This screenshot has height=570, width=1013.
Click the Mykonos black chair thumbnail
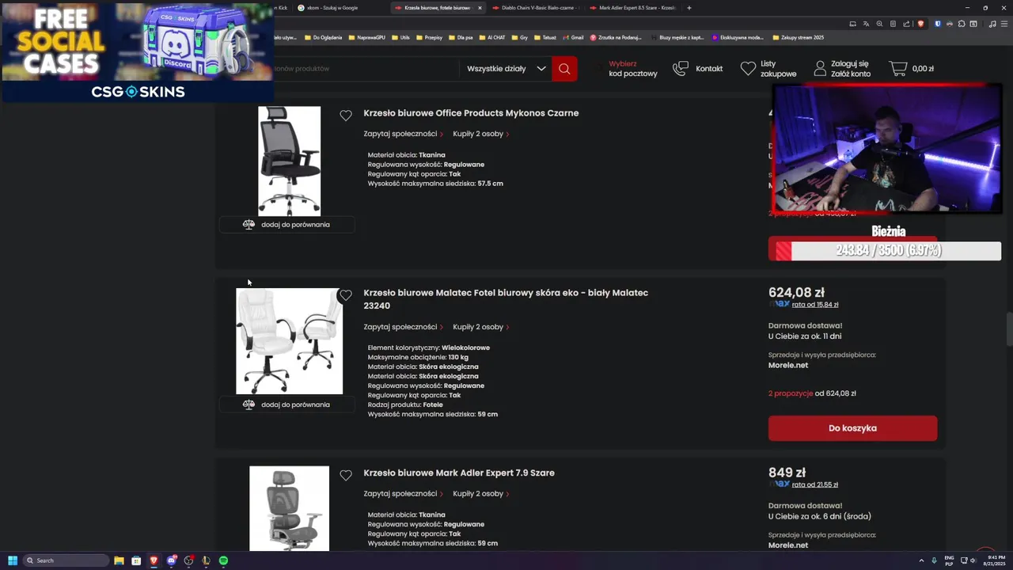(x=290, y=161)
